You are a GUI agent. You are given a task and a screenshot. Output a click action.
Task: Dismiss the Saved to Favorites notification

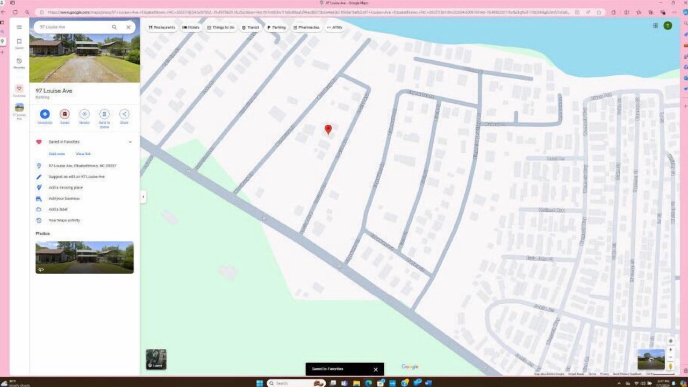click(376, 369)
